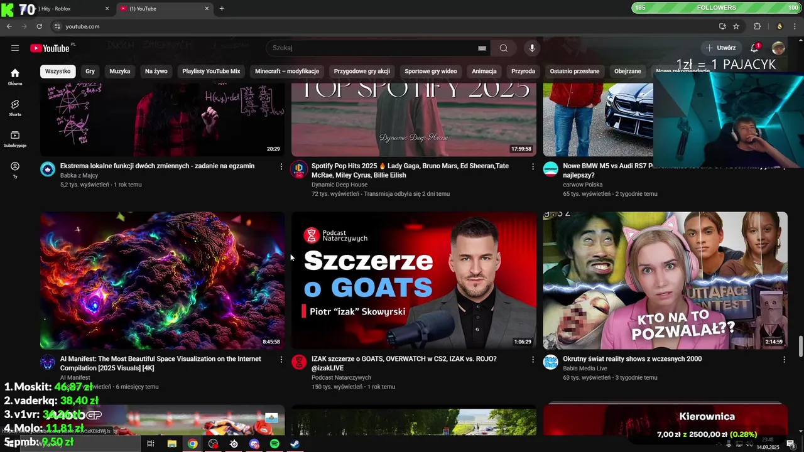Open Podcast Natarczywych channel avatar
The height and width of the screenshot is (452, 804).
(x=299, y=362)
